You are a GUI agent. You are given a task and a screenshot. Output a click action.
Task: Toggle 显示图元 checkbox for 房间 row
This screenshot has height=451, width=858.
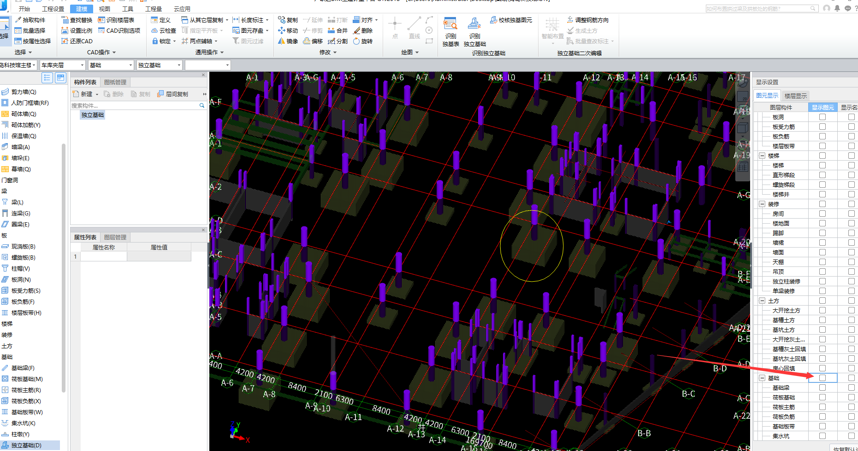click(x=822, y=214)
